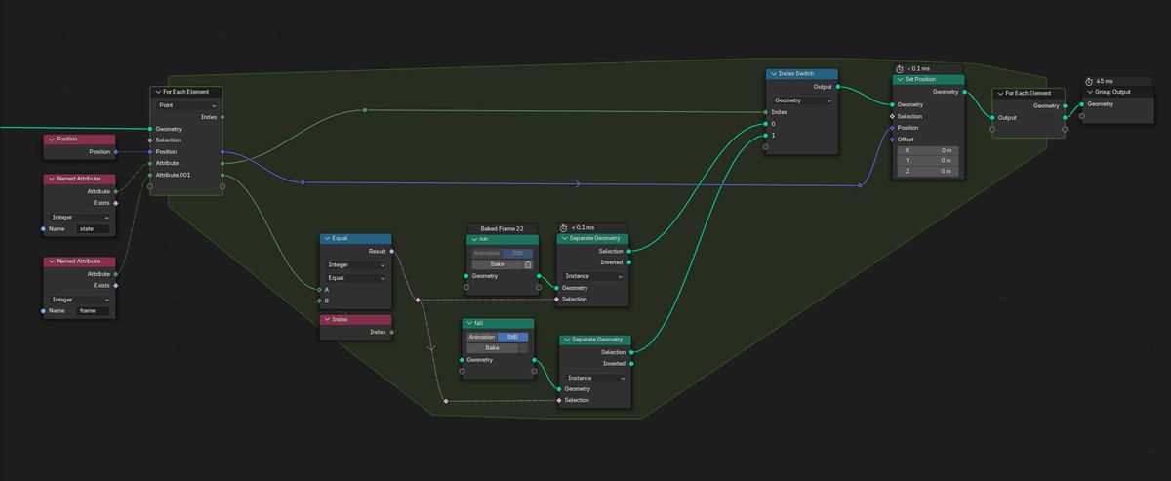Click Geometry input socket of run node
The width and height of the screenshot is (1171, 481).
pyautogui.click(x=465, y=276)
